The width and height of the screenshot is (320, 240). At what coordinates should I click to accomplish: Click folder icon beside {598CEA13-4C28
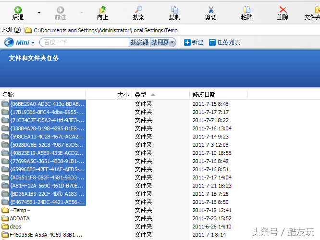[x=5, y=137]
